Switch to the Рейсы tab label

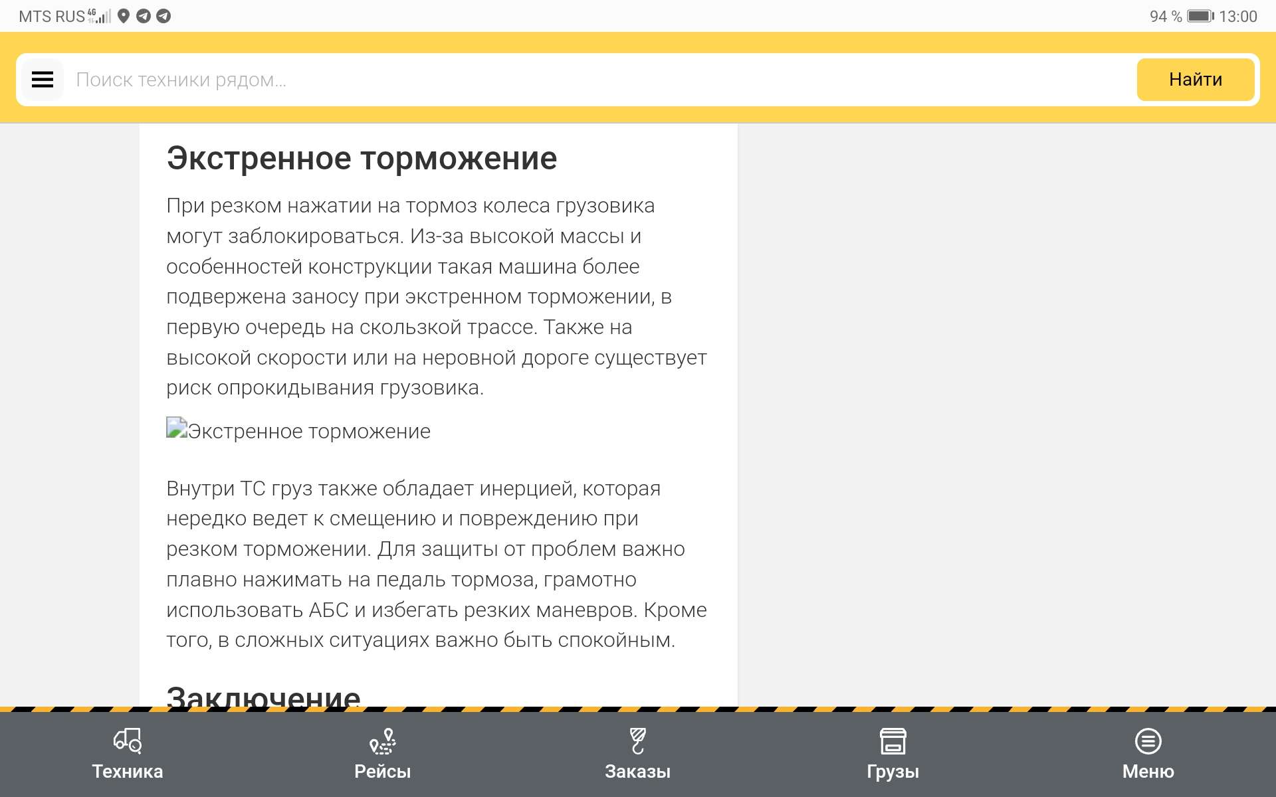[x=383, y=772]
